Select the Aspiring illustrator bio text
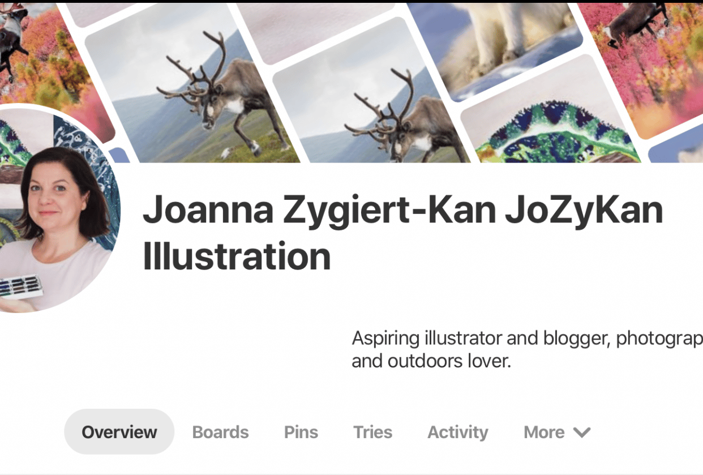This screenshot has height=475, width=703. (527, 349)
